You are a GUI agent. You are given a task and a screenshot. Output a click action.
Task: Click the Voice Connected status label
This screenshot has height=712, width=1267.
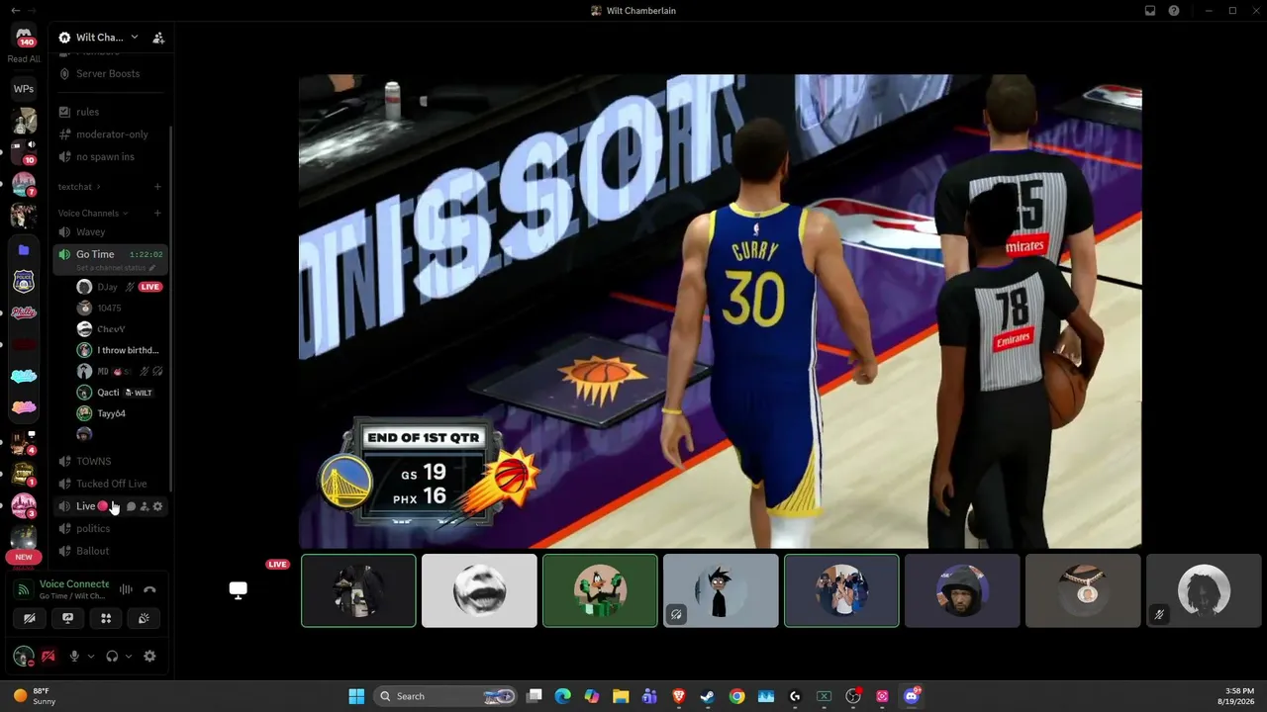coord(74,584)
